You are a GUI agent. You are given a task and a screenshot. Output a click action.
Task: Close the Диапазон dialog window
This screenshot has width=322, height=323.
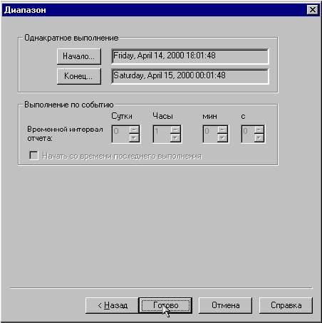click(313, 10)
